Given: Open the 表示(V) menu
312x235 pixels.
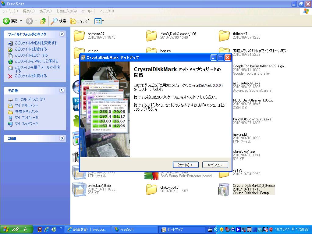Looking at the screenshot, I should coord(45,11).
